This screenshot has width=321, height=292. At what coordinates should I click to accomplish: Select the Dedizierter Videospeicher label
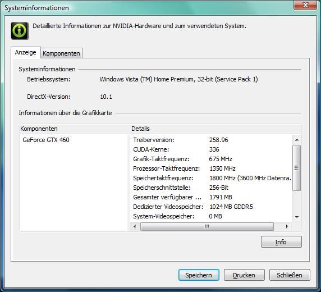tap(168, 207)
